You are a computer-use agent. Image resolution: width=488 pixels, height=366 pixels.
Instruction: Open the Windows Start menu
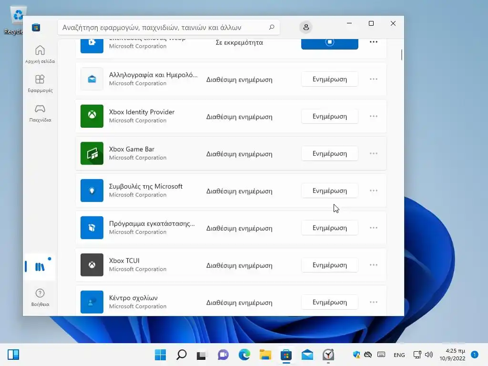click(x=160, y=355)
